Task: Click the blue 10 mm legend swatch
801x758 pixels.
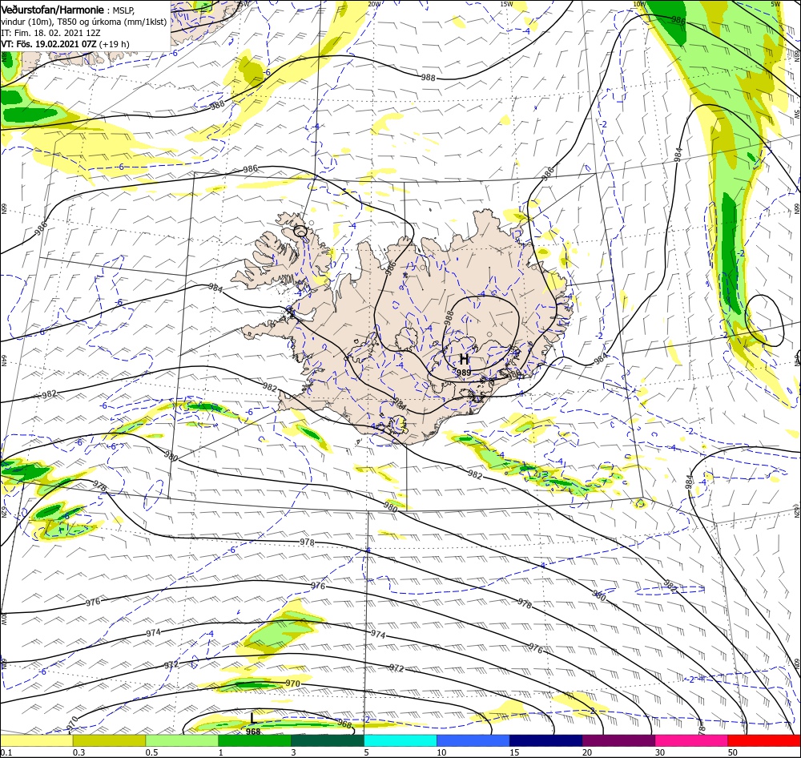Action: click(473, 740)
